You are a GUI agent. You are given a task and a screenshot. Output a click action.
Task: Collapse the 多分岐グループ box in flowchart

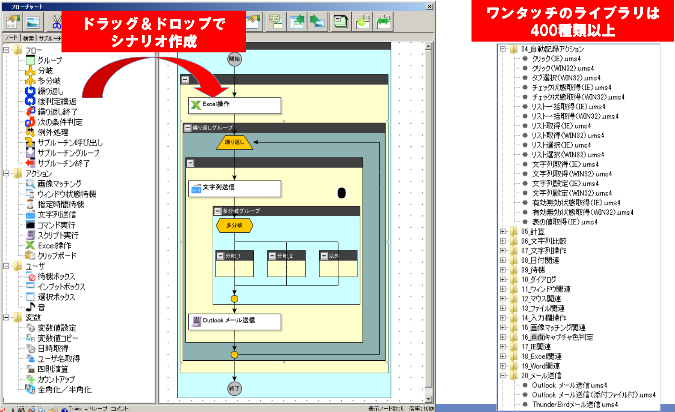(218, 211)
